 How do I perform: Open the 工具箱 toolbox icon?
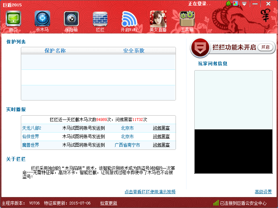click(x=187, y=21)
